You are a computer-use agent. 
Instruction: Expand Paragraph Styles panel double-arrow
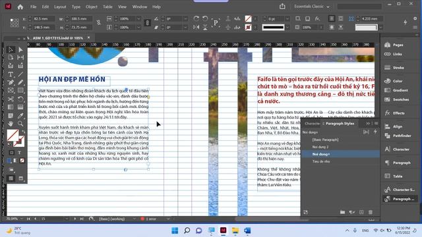[368, 124]
